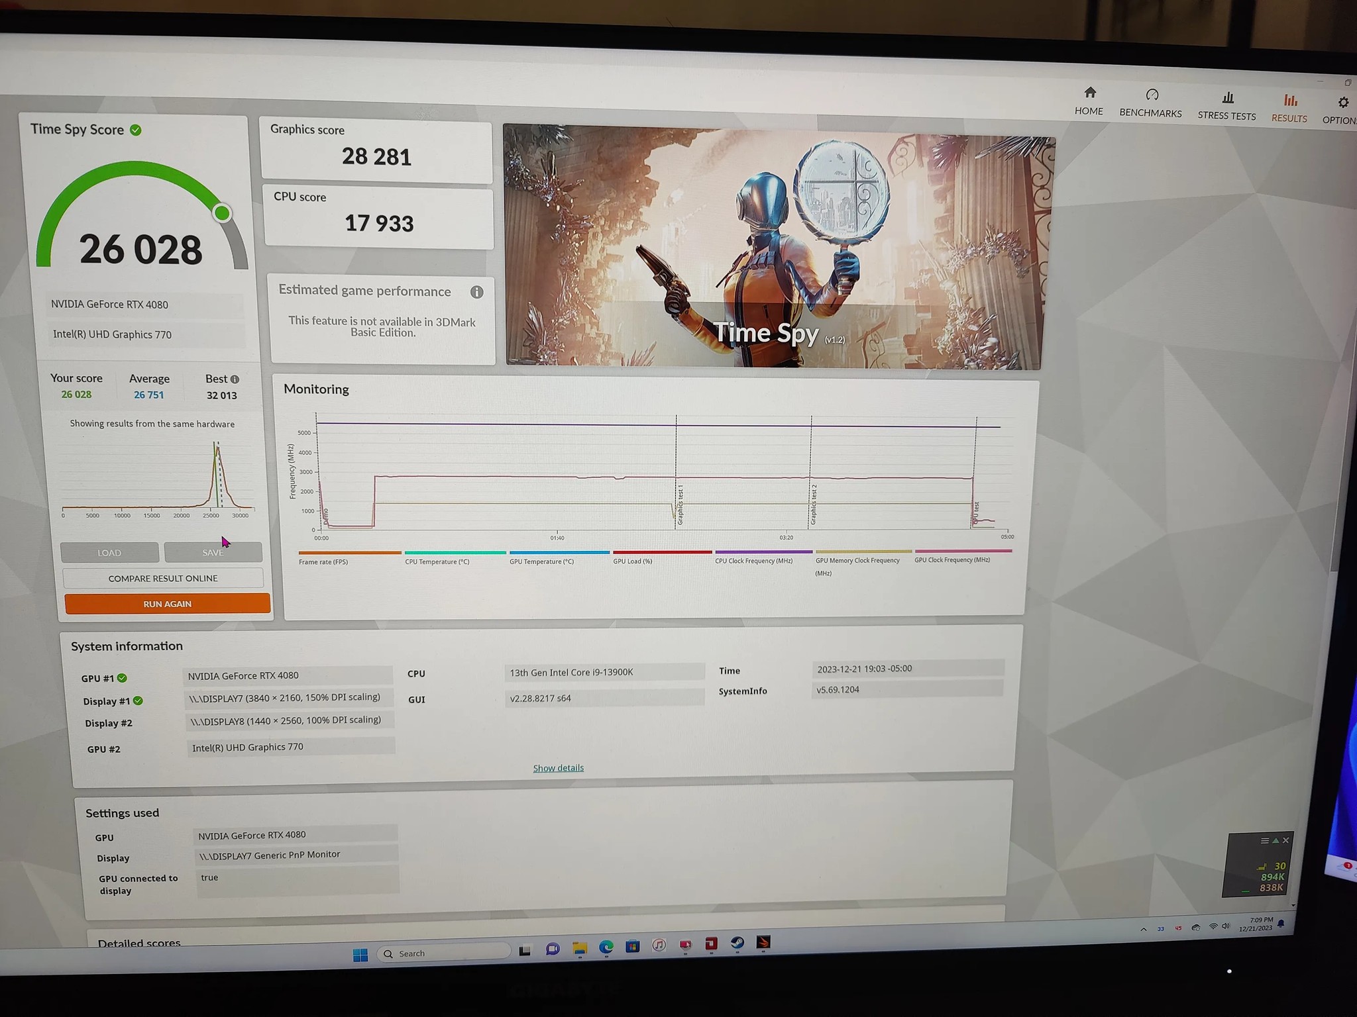Click the red 45 temperature tray icon
Image resolution: width=1357 pixels, height=1017 pixels.
pyautogui.click(x=1178, y=928)
